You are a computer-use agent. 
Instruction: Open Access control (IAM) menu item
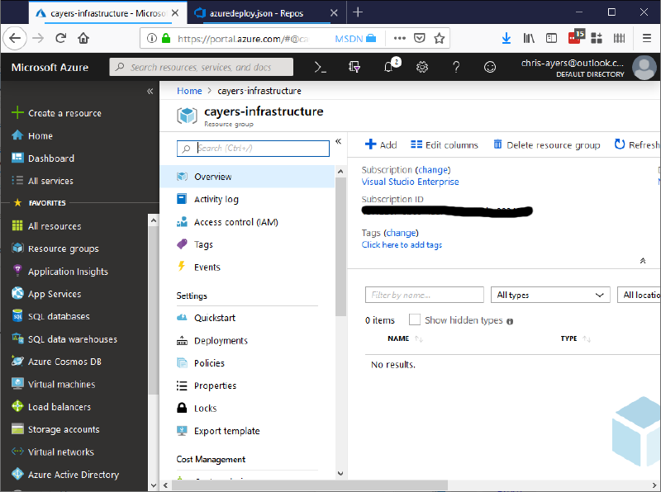click(235, 222)
